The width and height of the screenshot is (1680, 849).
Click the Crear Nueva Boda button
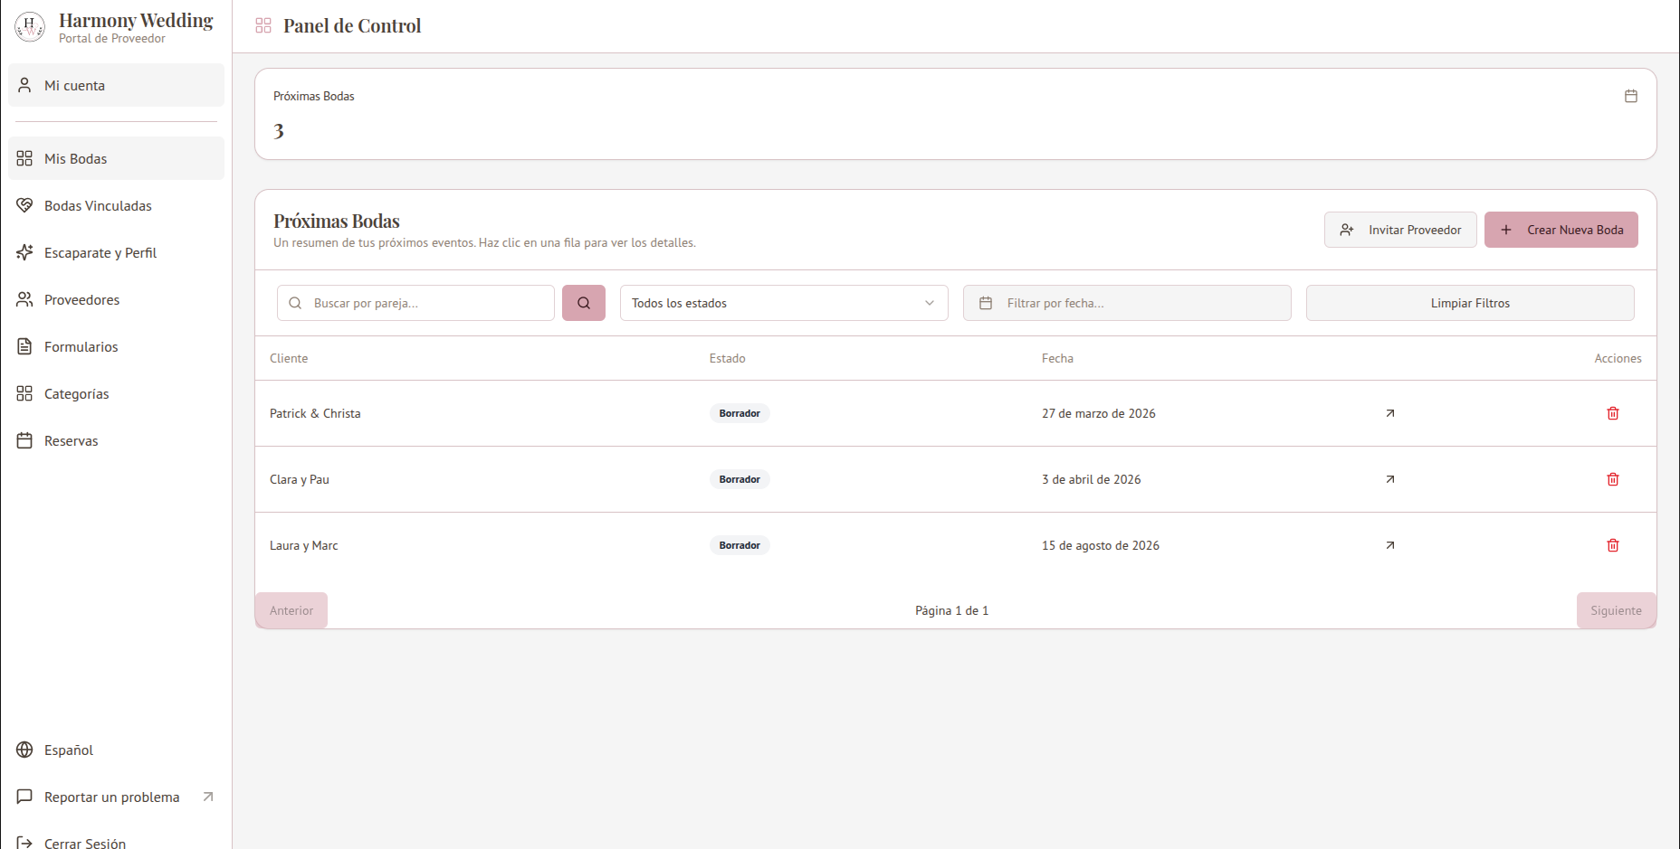1561,230
